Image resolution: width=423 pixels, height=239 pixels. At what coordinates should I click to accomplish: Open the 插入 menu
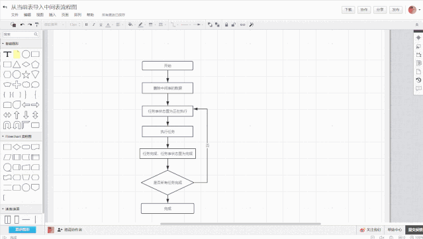click(52, 15)
